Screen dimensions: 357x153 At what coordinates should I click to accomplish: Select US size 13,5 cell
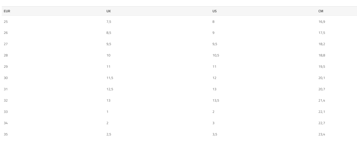click(x=216, y=101)
